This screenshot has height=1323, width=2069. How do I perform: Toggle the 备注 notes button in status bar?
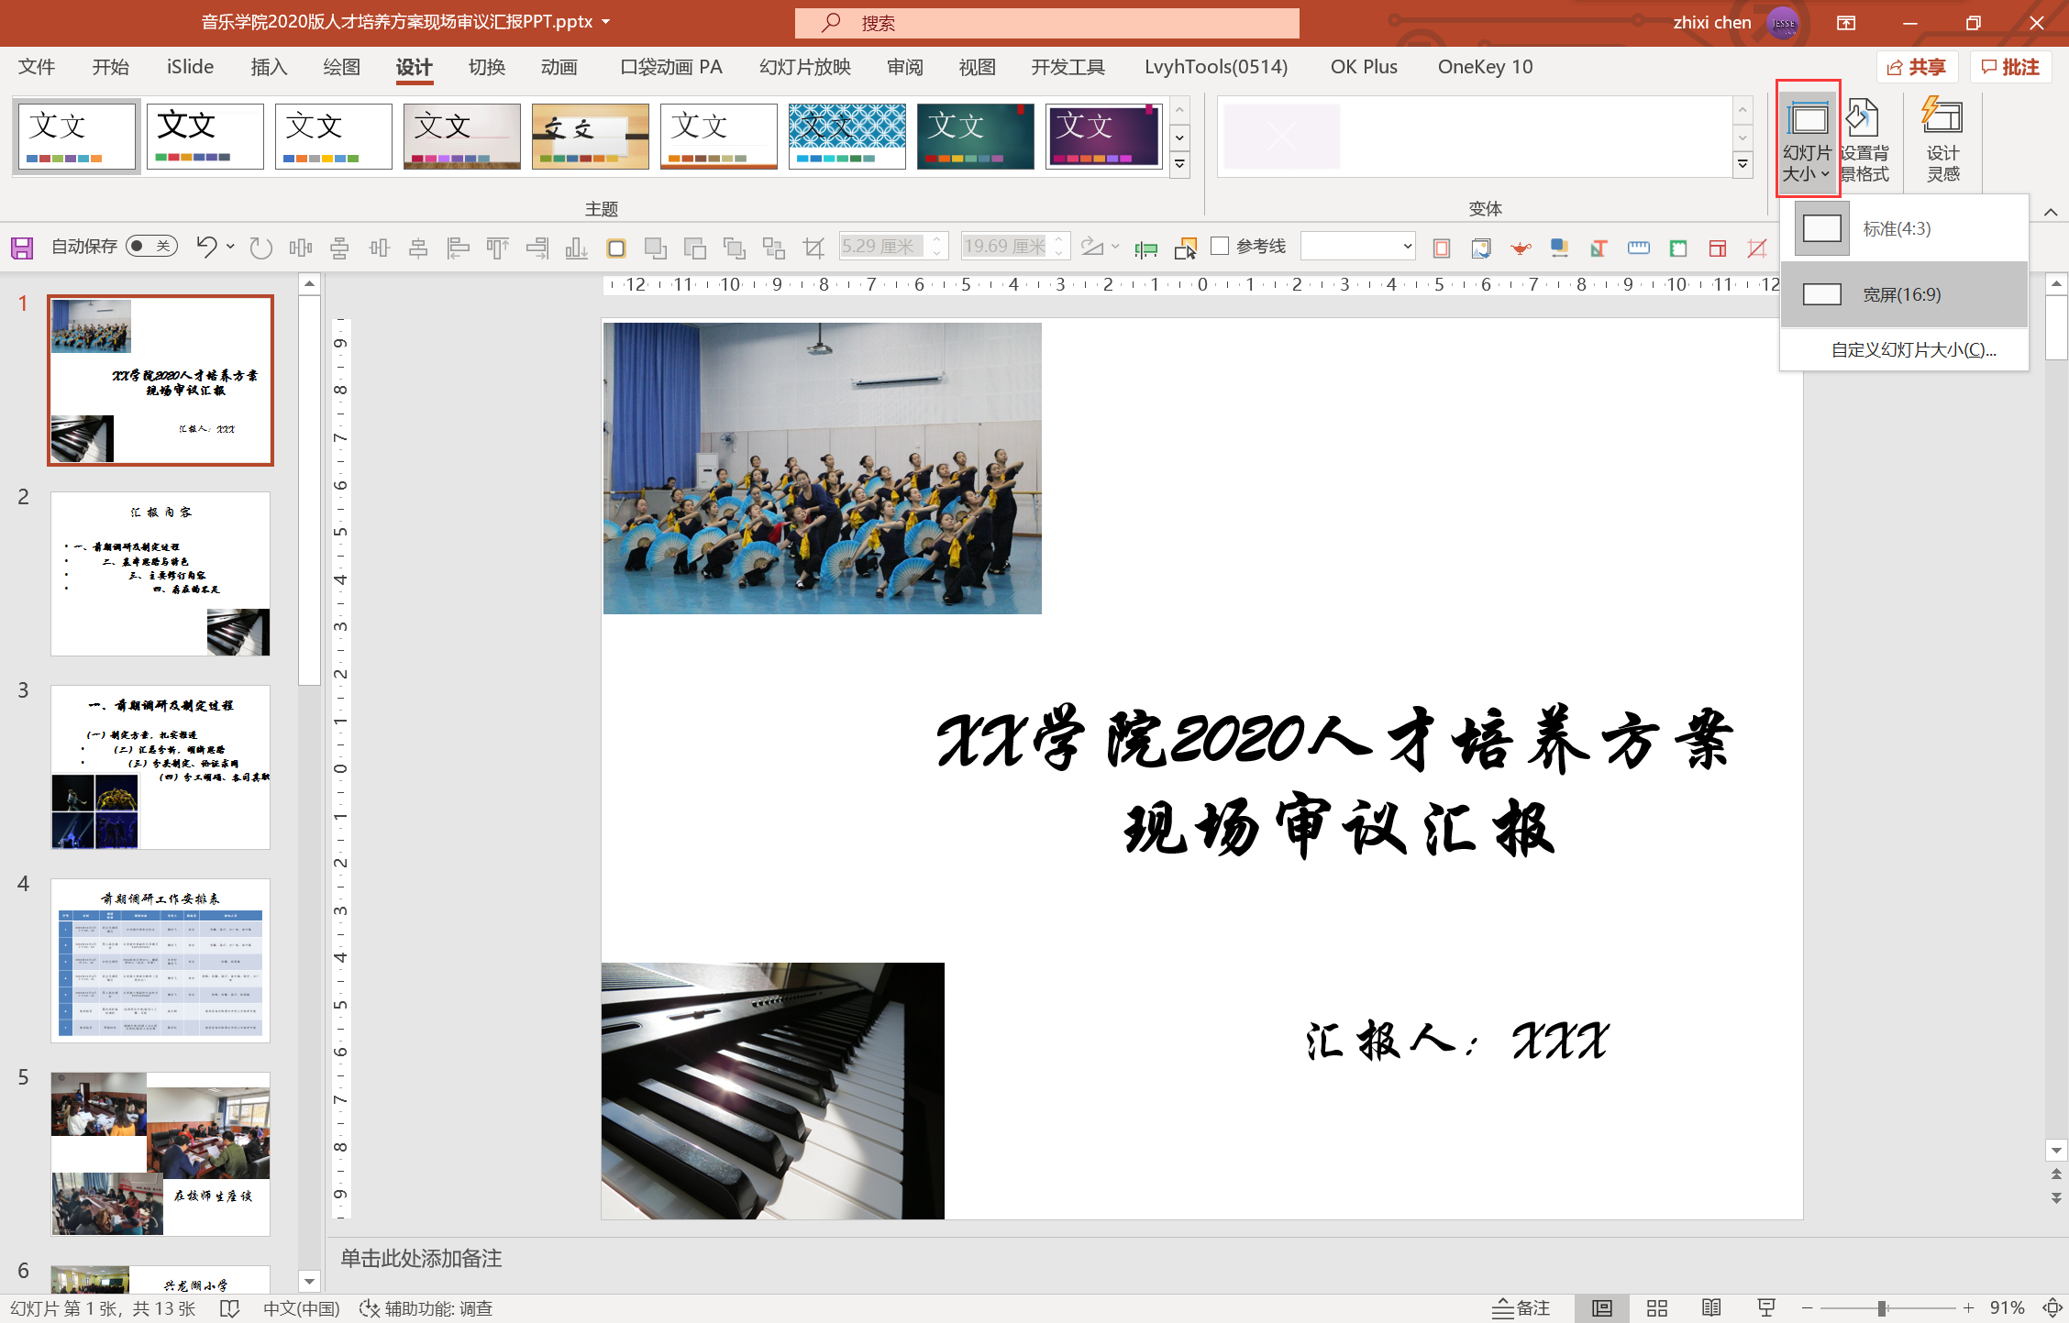click(1521, 1308)
